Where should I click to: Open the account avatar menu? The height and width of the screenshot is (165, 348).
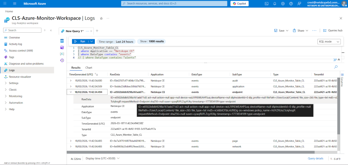344,3
